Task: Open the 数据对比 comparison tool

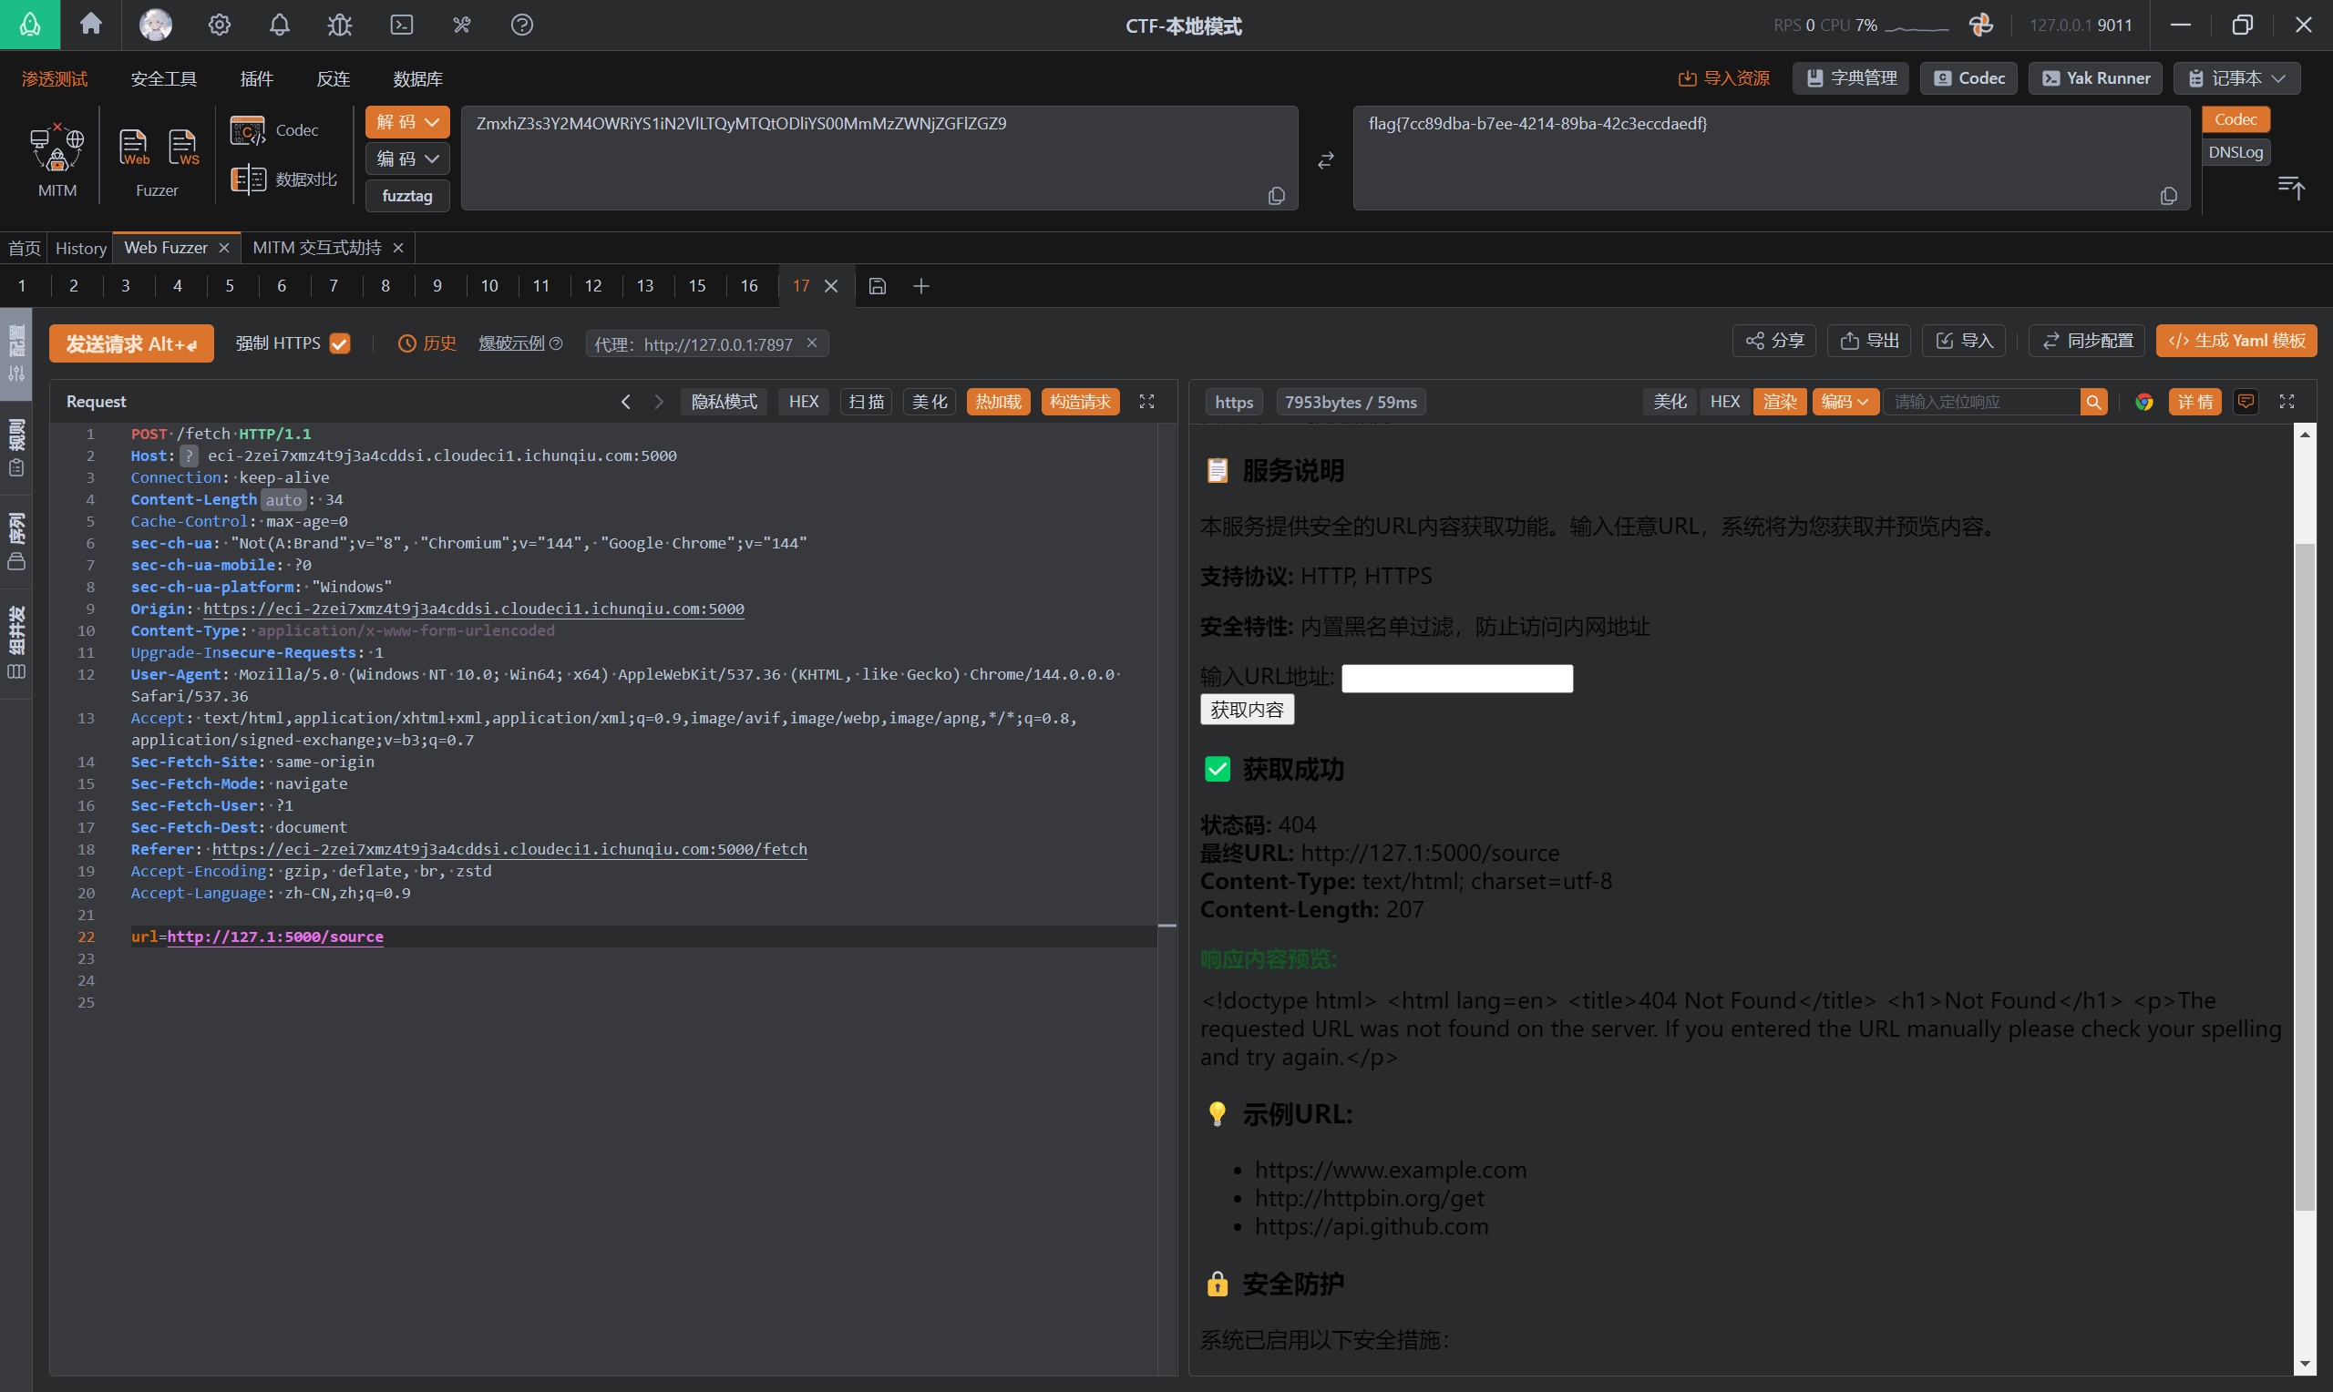Action: click(283, 179)
